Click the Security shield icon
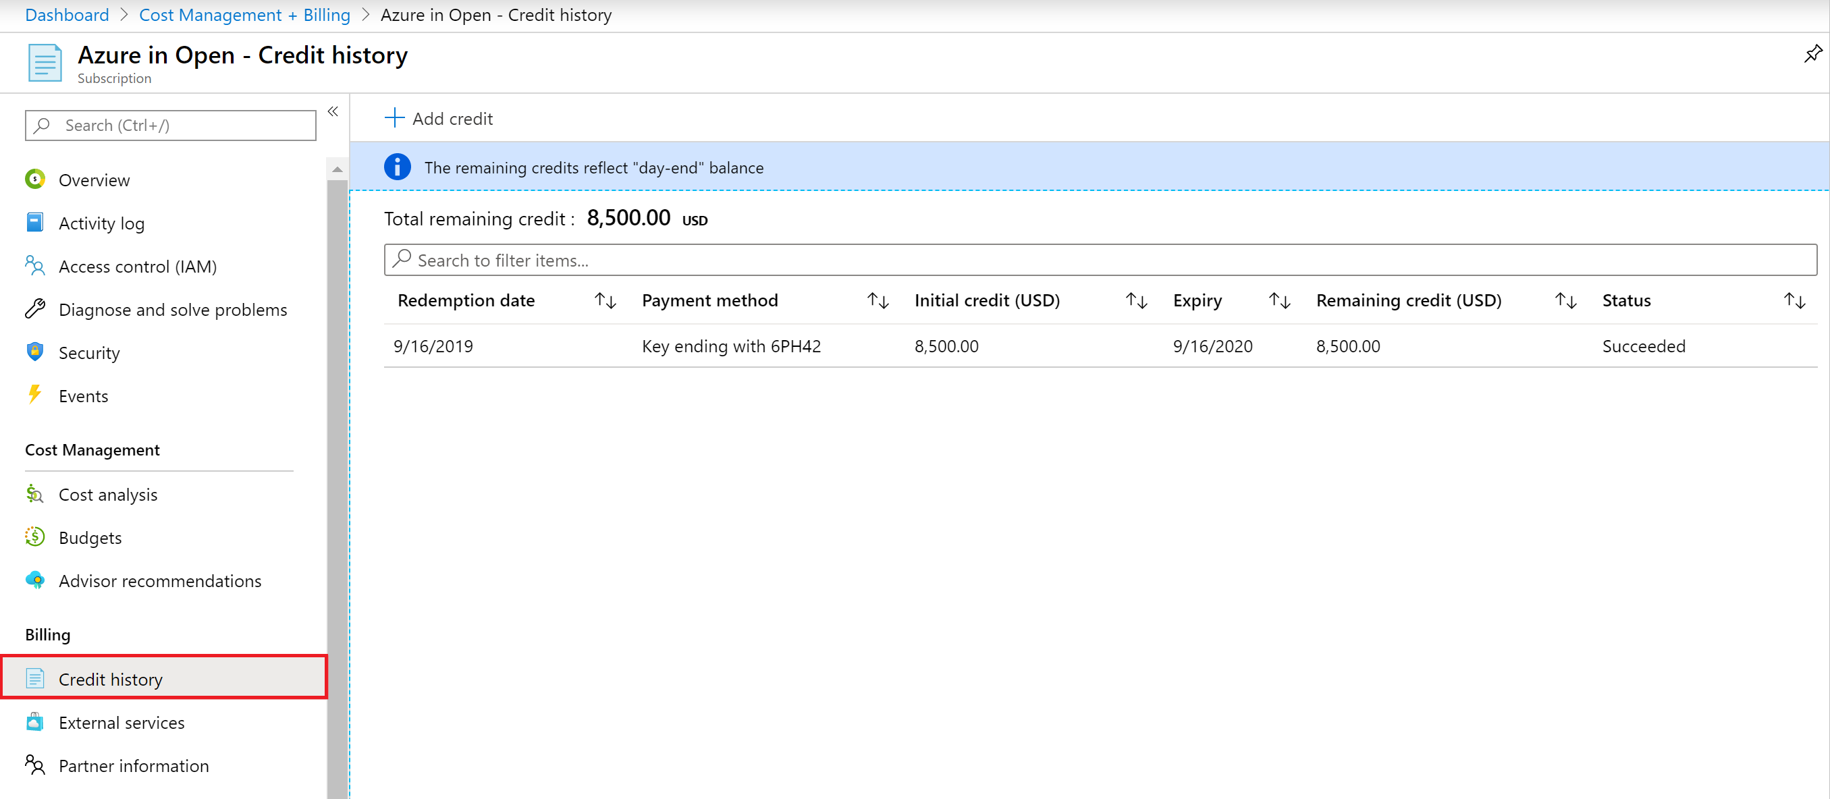This screenshot has height=799, width=1830. point(35,352)
